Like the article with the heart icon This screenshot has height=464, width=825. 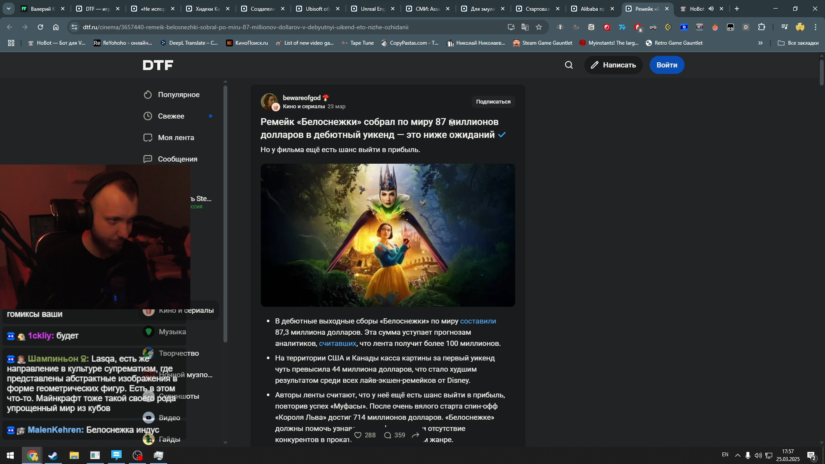pos(358,436)
